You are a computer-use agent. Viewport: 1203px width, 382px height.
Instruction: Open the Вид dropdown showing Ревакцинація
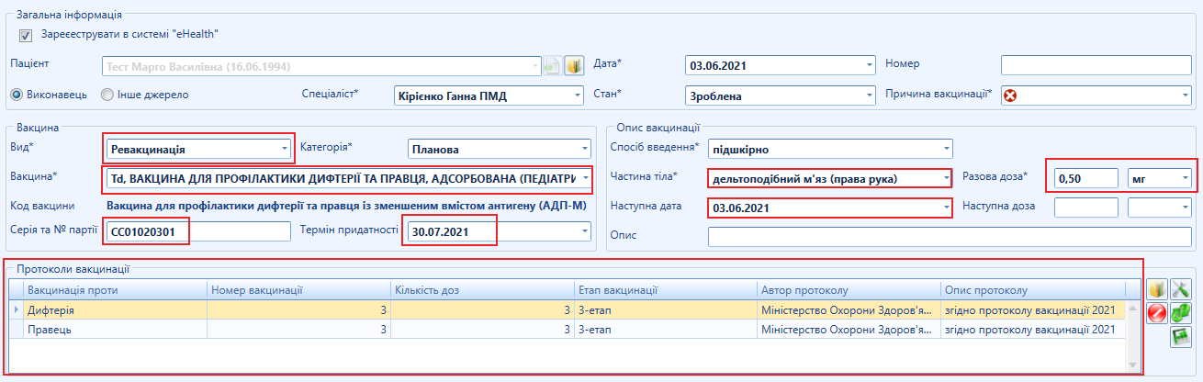[284, 149]
